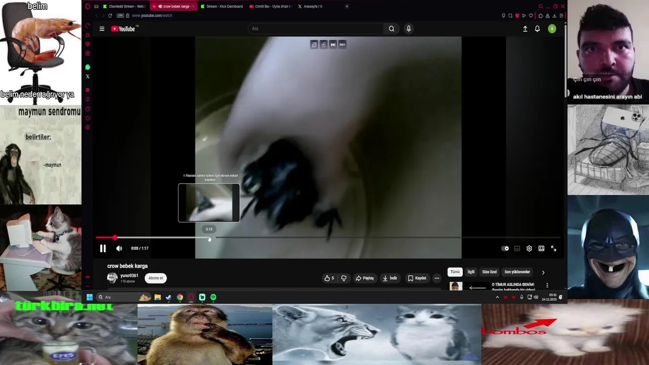Open yuno9361 channel avatar
The image size is (649, 365).
112,278
